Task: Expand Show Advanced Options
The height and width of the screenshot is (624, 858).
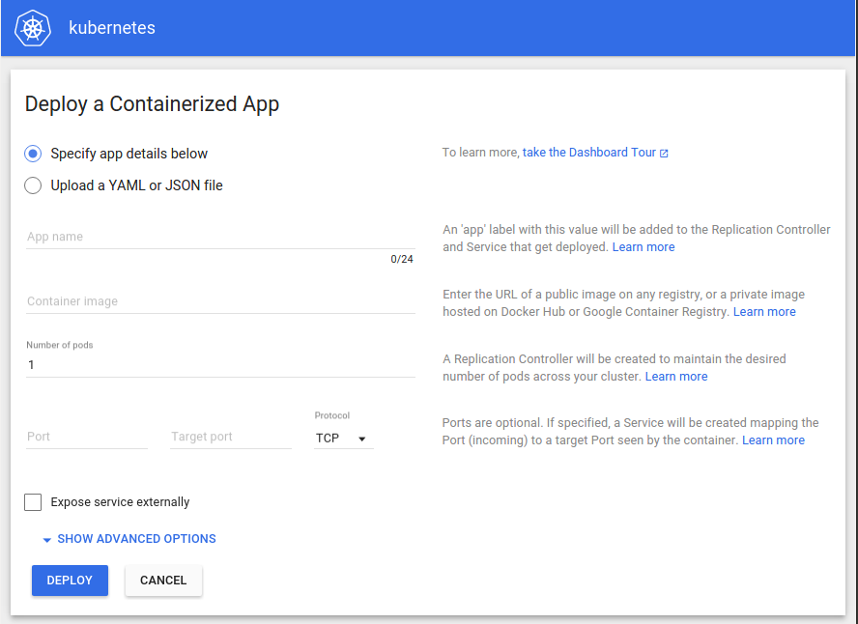Action: click(x=129, y=539)
